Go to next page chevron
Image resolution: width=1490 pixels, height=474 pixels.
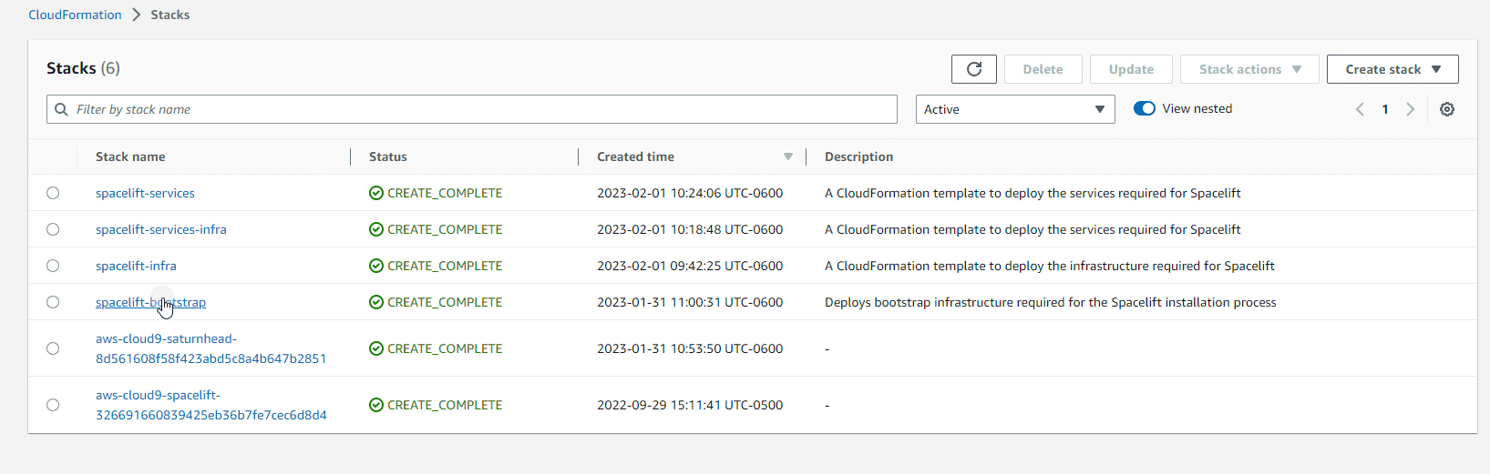(1410, 109)
